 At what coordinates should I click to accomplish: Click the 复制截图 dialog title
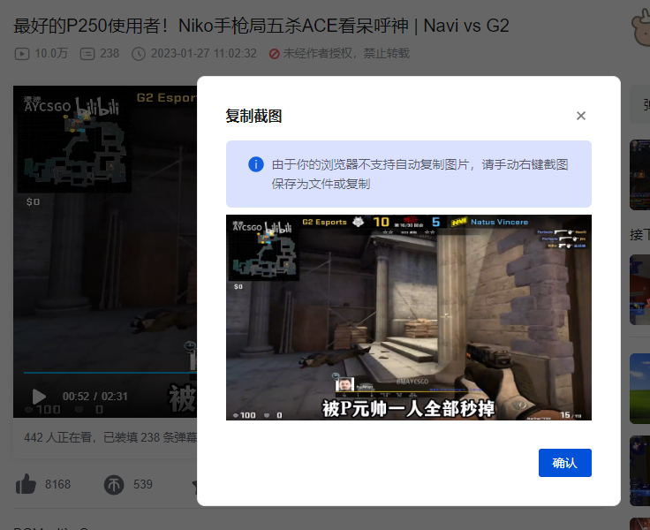(x=253, y=116)
